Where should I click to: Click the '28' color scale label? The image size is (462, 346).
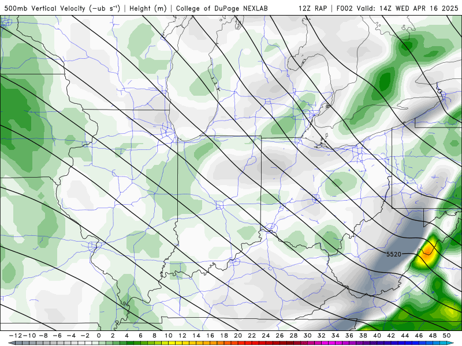(x=293, y=336)
